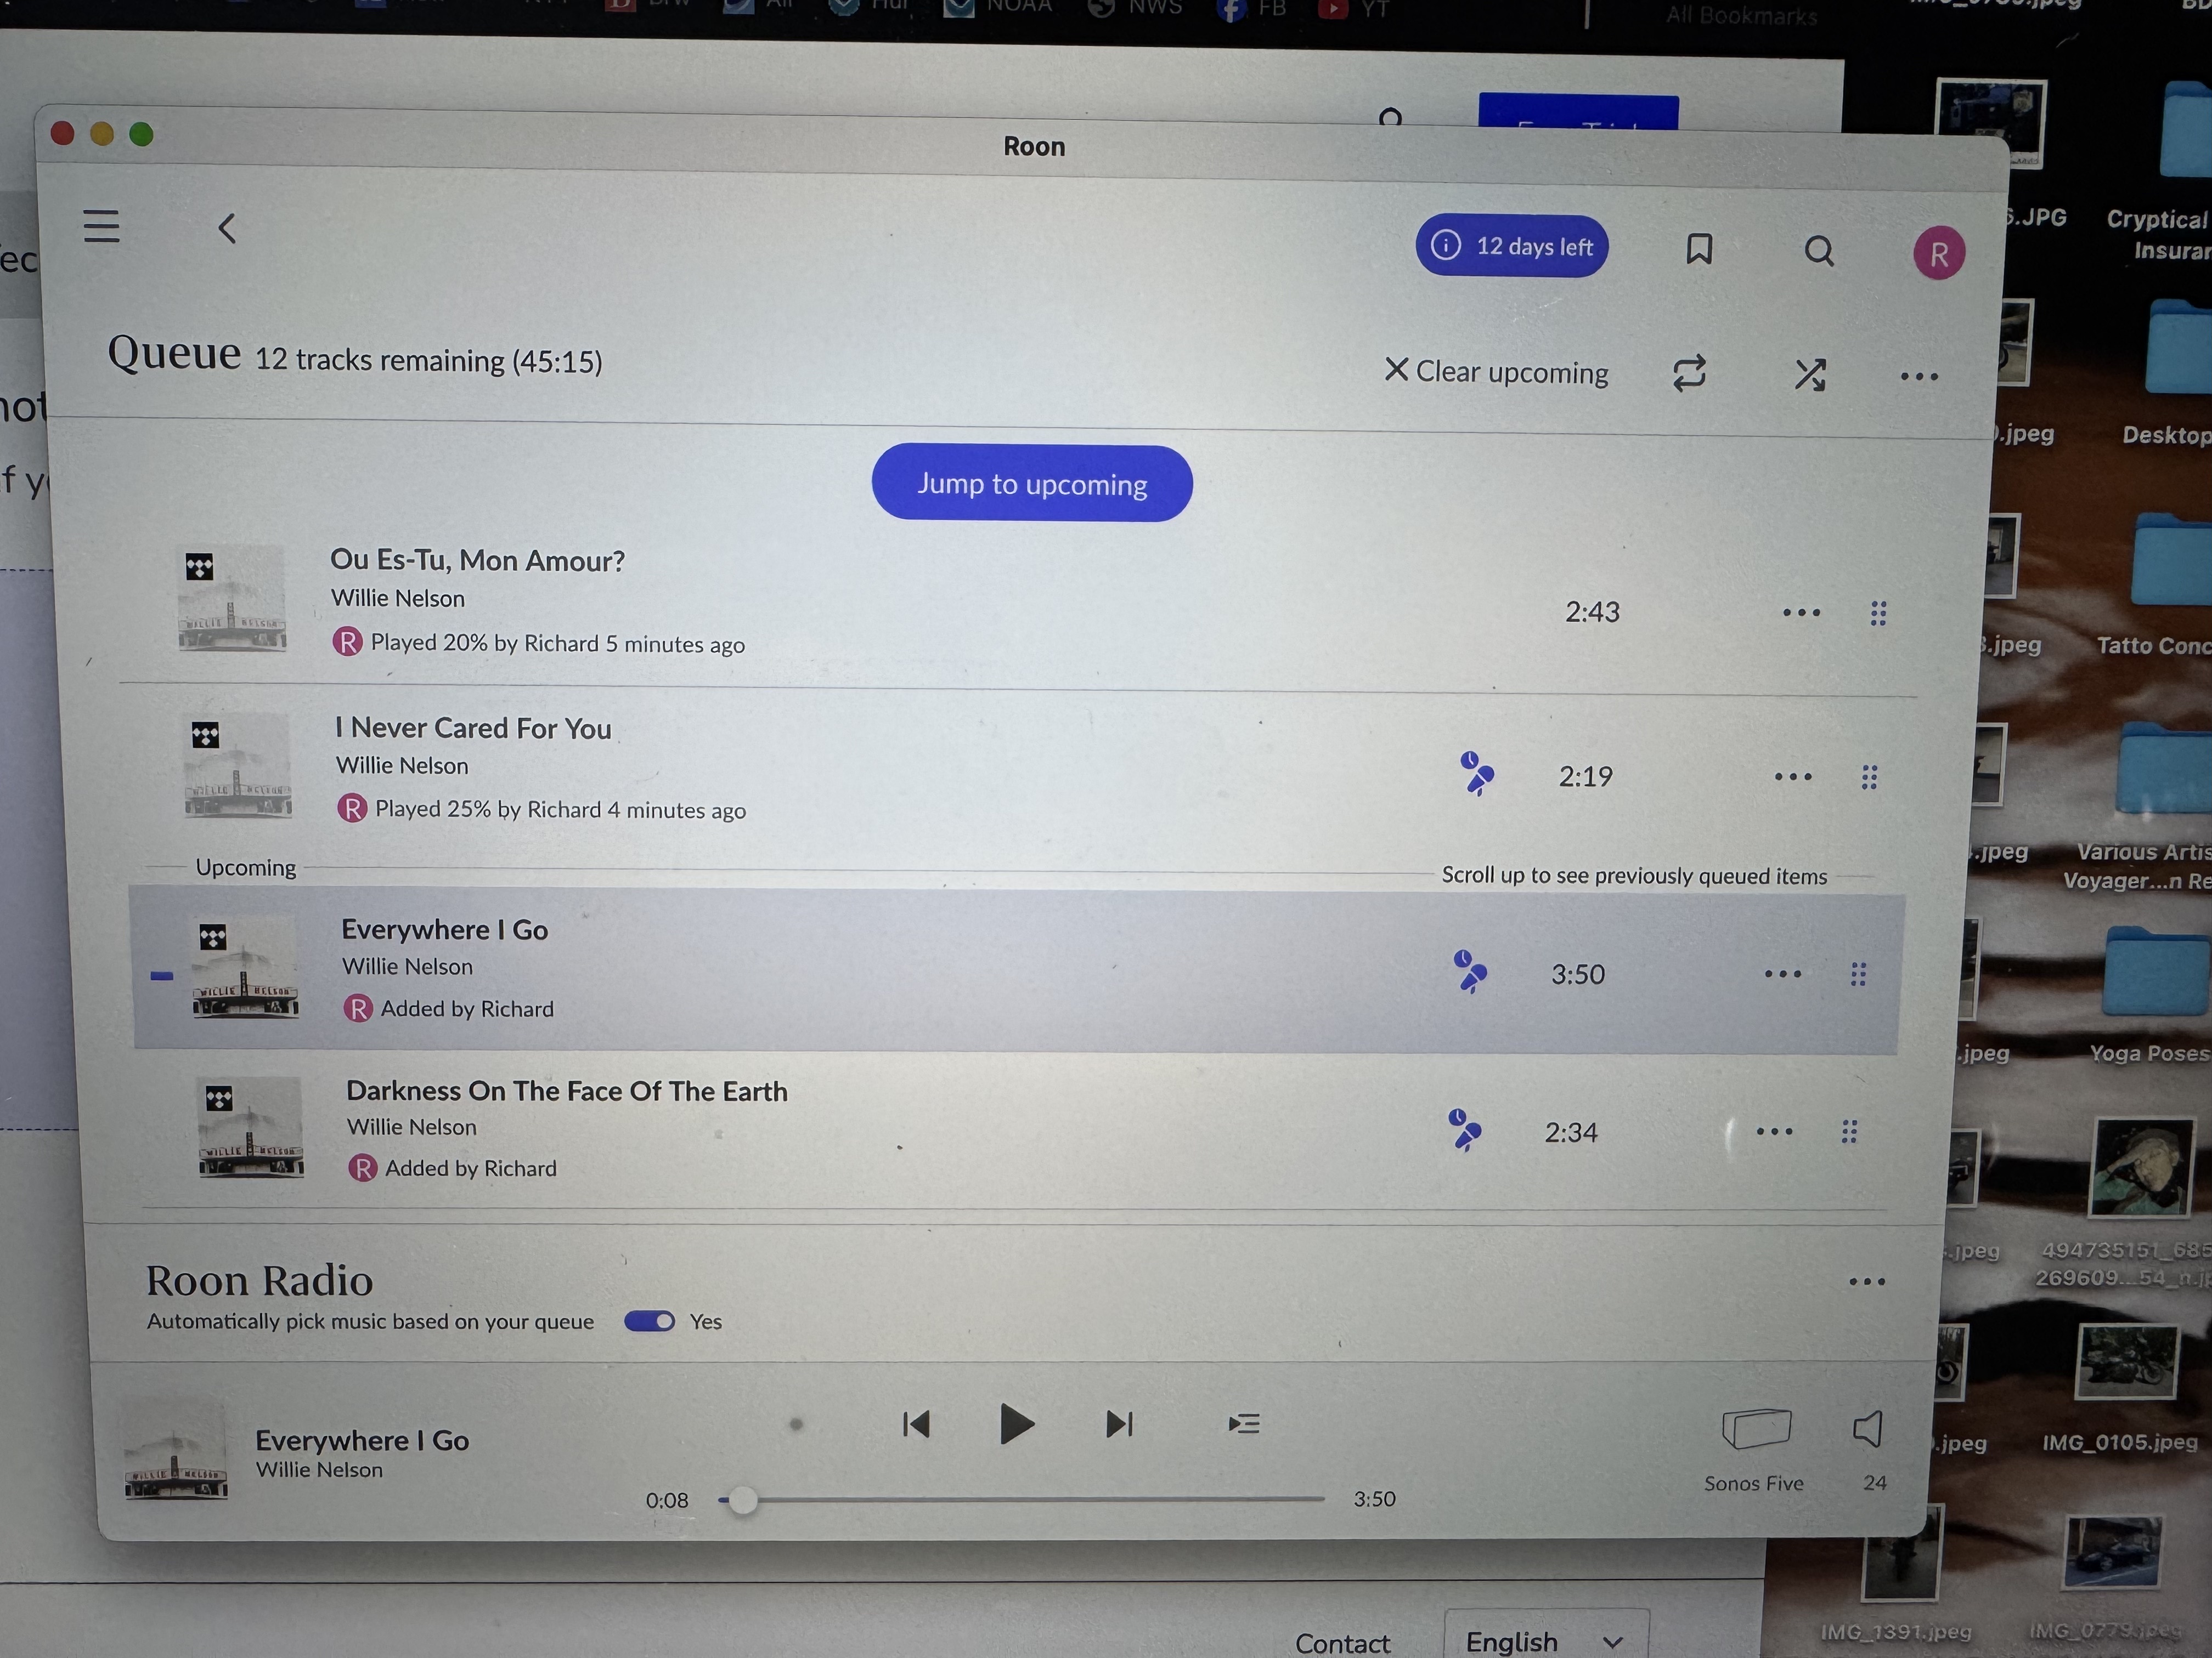The width and height of the screenshot is (2212, 1658).
Task: Open Roon Radio more options menu
Action: [x=1866, y=1281]
